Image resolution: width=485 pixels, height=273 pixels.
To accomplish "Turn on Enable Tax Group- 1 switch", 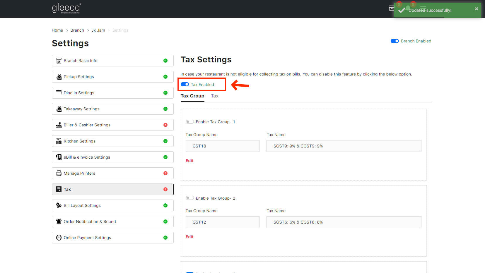I will click(x=189, y=122).
